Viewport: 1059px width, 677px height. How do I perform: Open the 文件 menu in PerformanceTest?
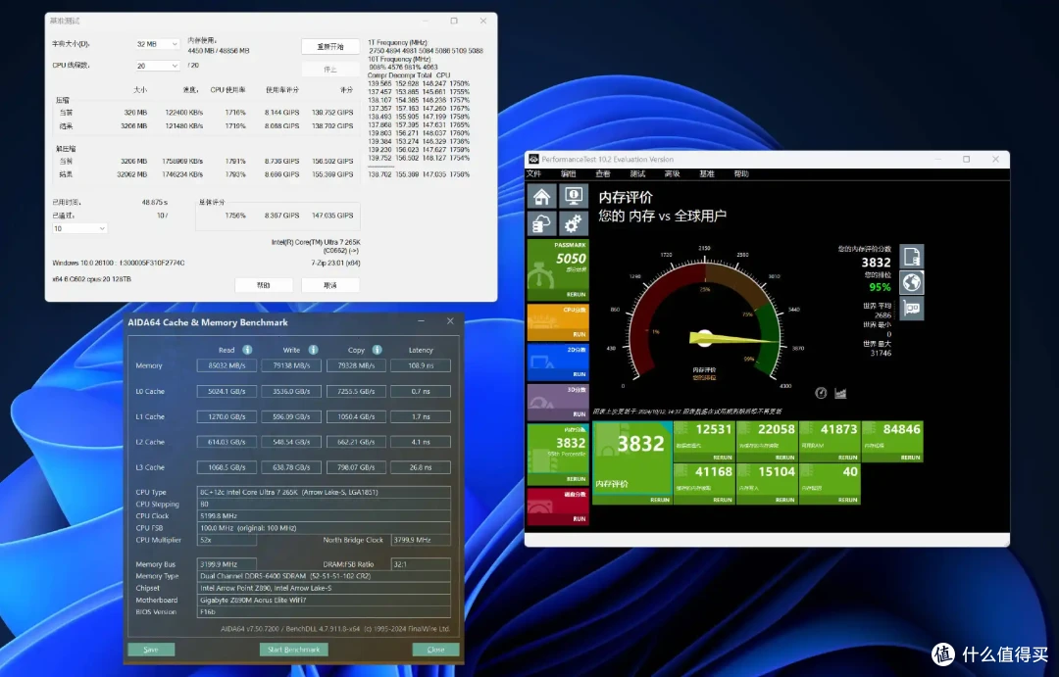click(x=534, y=173)
